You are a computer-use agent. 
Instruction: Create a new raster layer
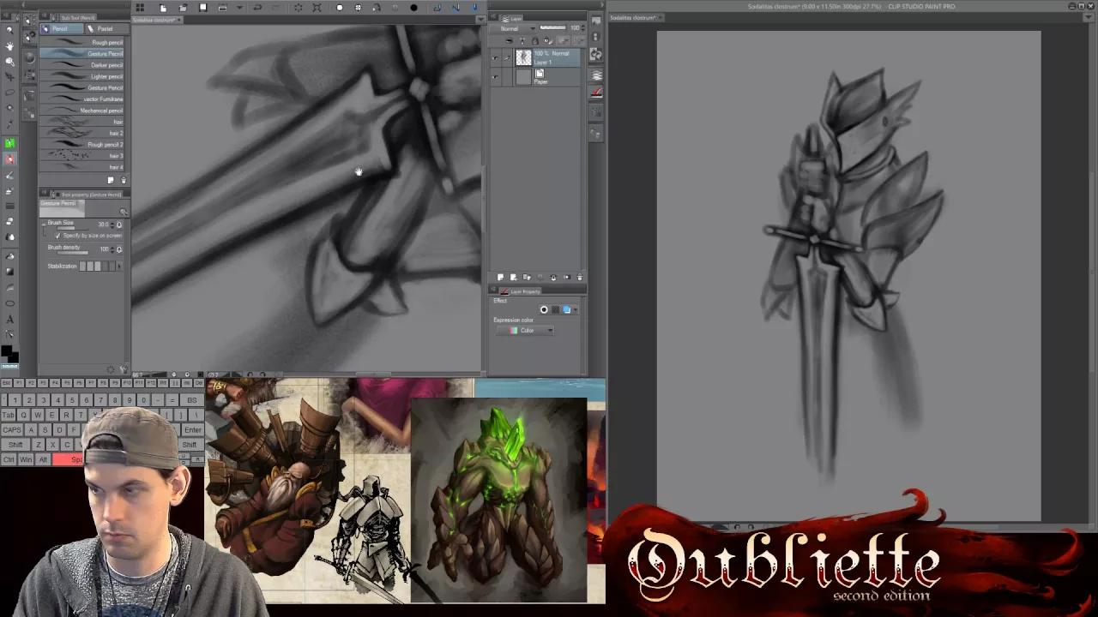[501, 278]
